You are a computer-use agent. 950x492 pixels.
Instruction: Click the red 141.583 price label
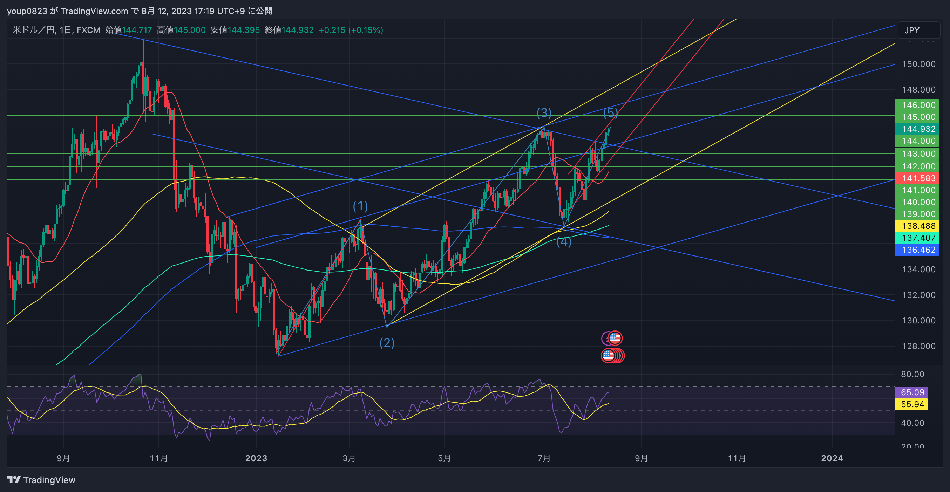tap(917, 178)
